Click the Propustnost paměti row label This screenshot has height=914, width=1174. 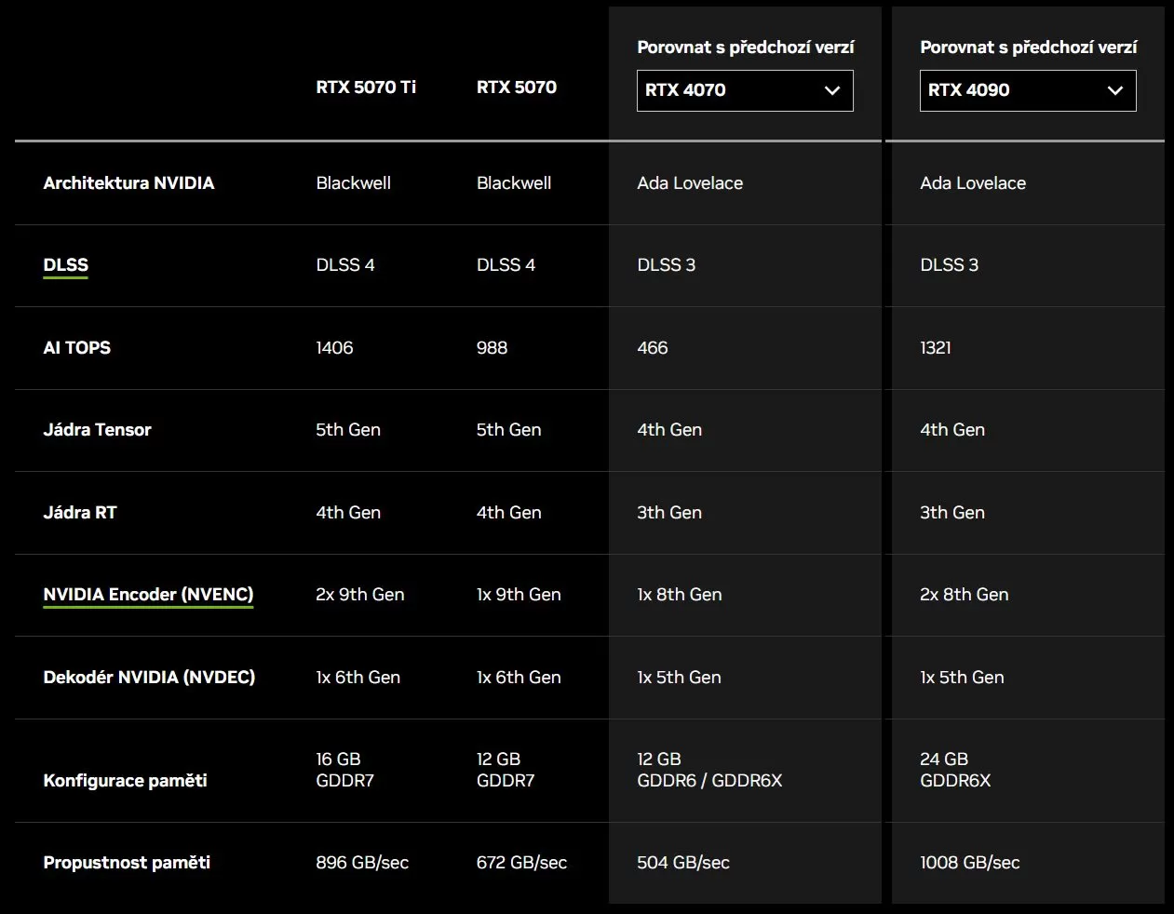click(x=127, y=863)
